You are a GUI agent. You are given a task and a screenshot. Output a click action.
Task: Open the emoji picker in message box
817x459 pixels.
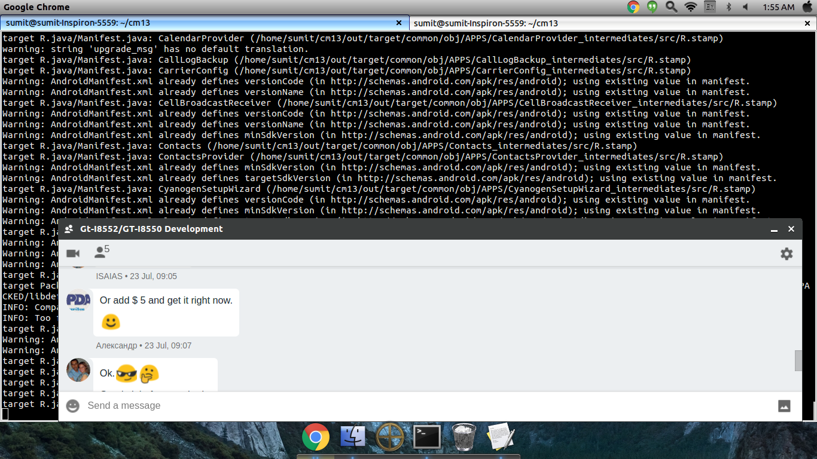(x=72, y=406)
